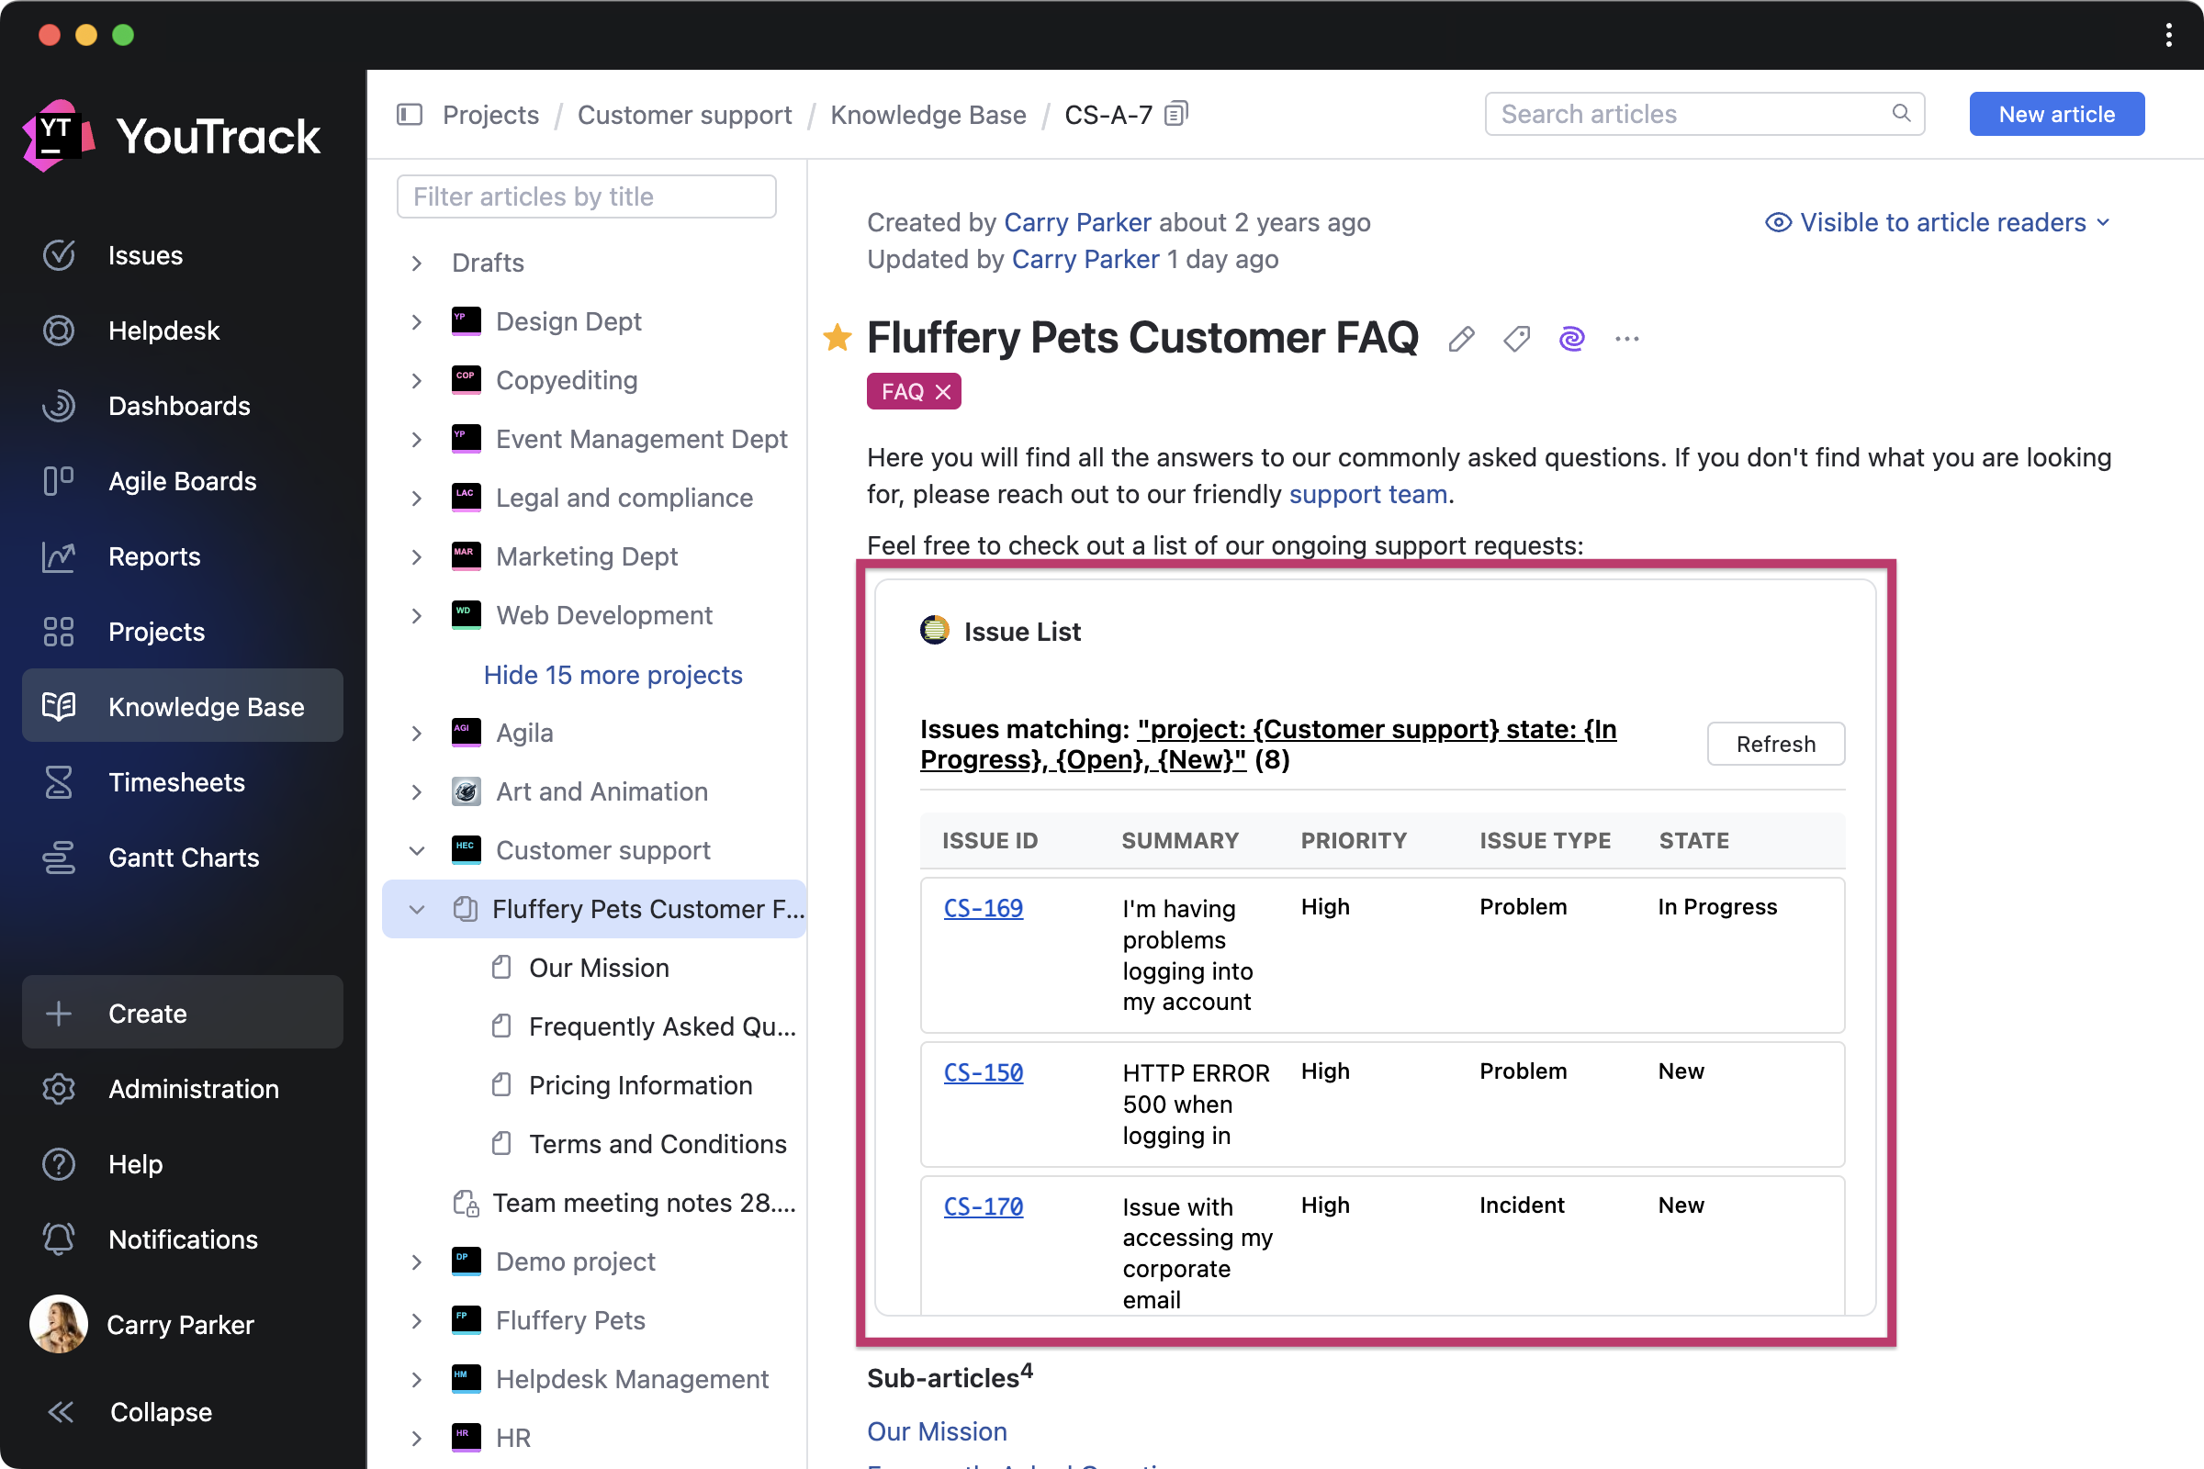
Task: Copy article ID CS-A-7 icon
Action: 1176,114
